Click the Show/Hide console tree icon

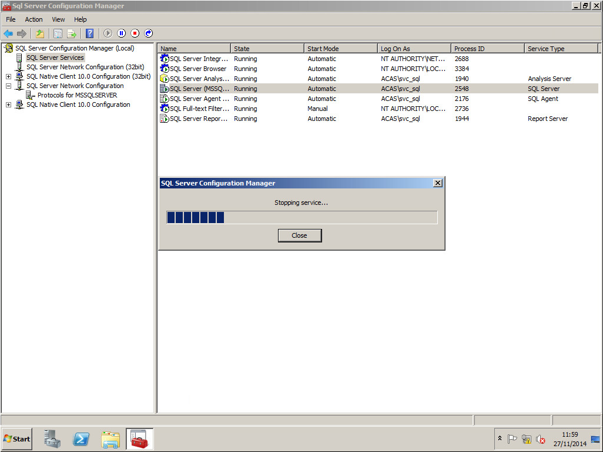click(x=58, y=34)
